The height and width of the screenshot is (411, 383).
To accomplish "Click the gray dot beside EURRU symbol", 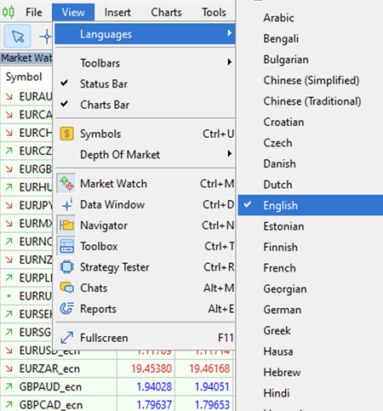I will click(9, 296).
